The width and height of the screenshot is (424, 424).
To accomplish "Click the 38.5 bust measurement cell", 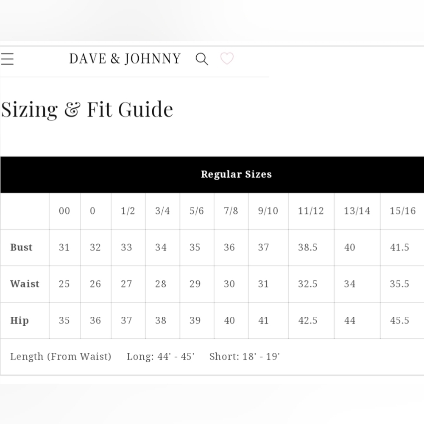I will [x=311, y=248].
